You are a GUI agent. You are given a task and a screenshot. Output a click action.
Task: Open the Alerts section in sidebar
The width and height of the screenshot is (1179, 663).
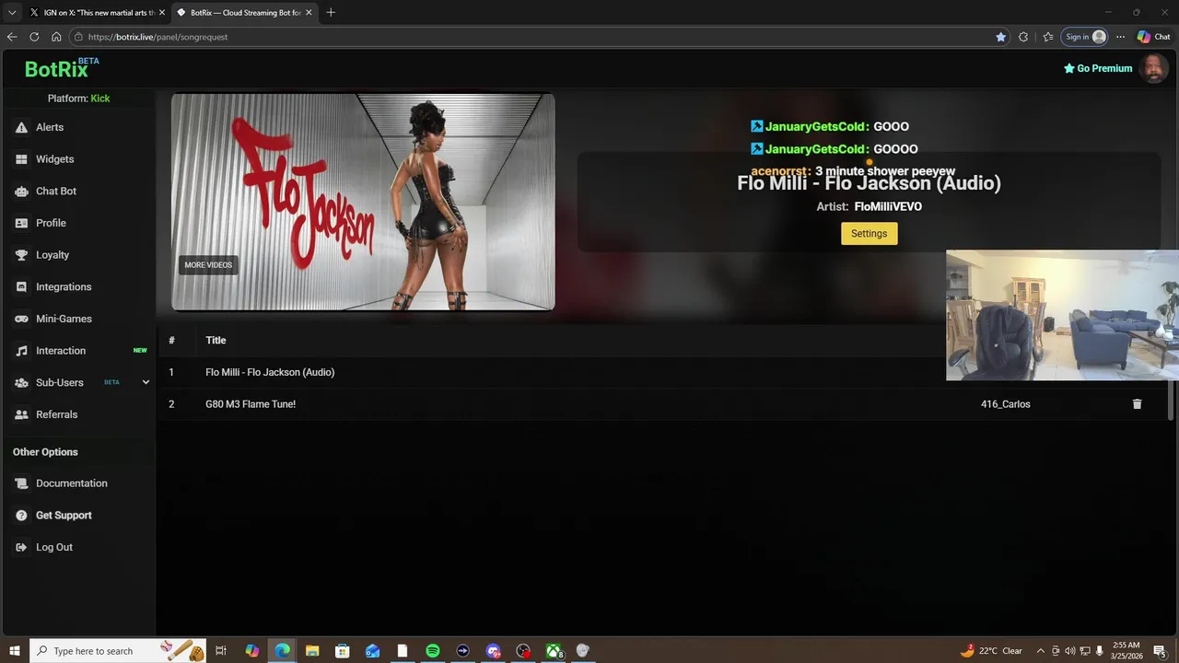click(50, 127)
